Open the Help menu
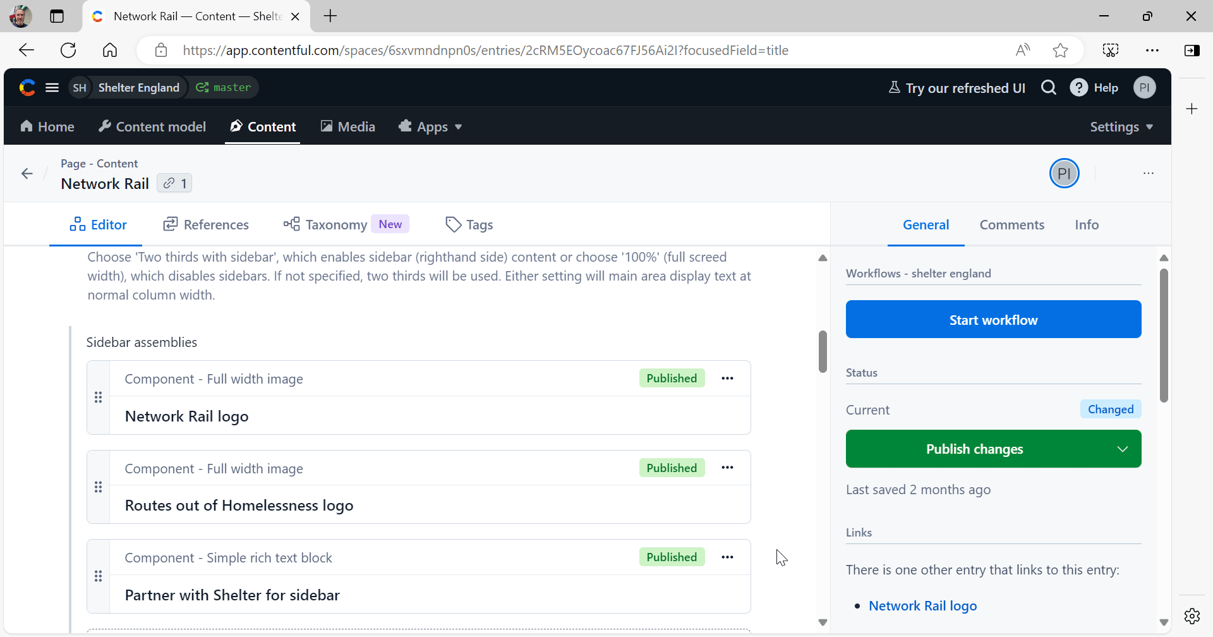The image size is (1213, 637). click(1094, 88)
